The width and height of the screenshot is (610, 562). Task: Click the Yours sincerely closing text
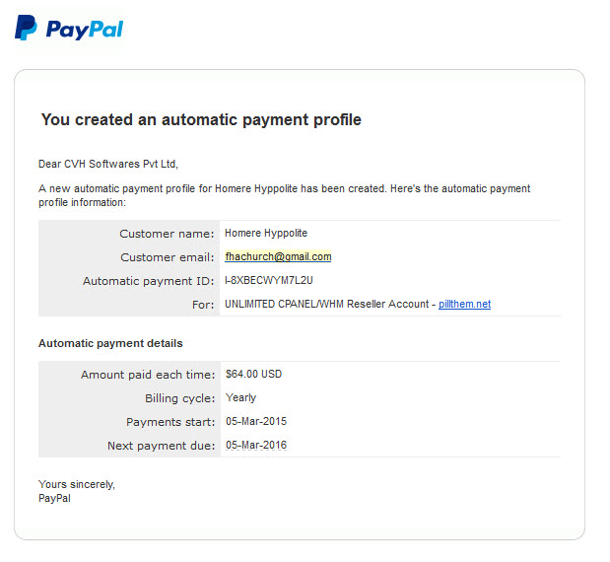(77, 484)
